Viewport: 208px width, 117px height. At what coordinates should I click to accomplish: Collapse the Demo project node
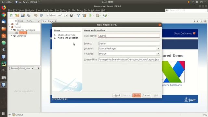click(x=9, y=27)
